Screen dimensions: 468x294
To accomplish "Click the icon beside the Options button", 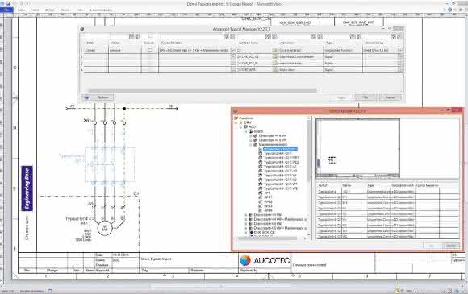I will click(86, 97).
